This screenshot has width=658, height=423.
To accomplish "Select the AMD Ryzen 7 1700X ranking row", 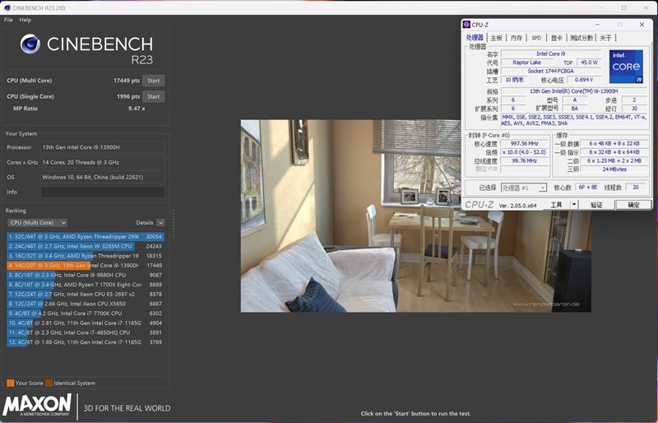I will 86,285.
